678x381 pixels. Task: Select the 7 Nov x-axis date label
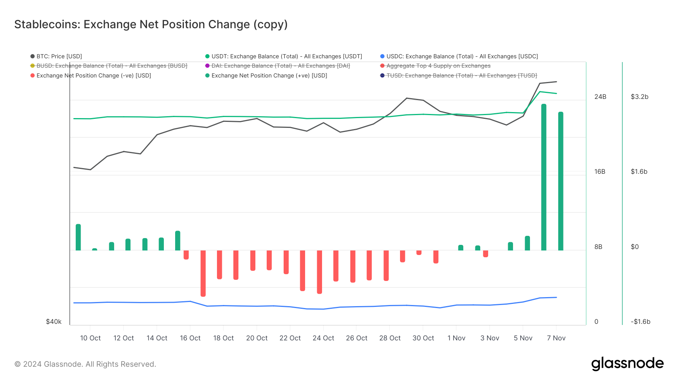pos(556,338)
